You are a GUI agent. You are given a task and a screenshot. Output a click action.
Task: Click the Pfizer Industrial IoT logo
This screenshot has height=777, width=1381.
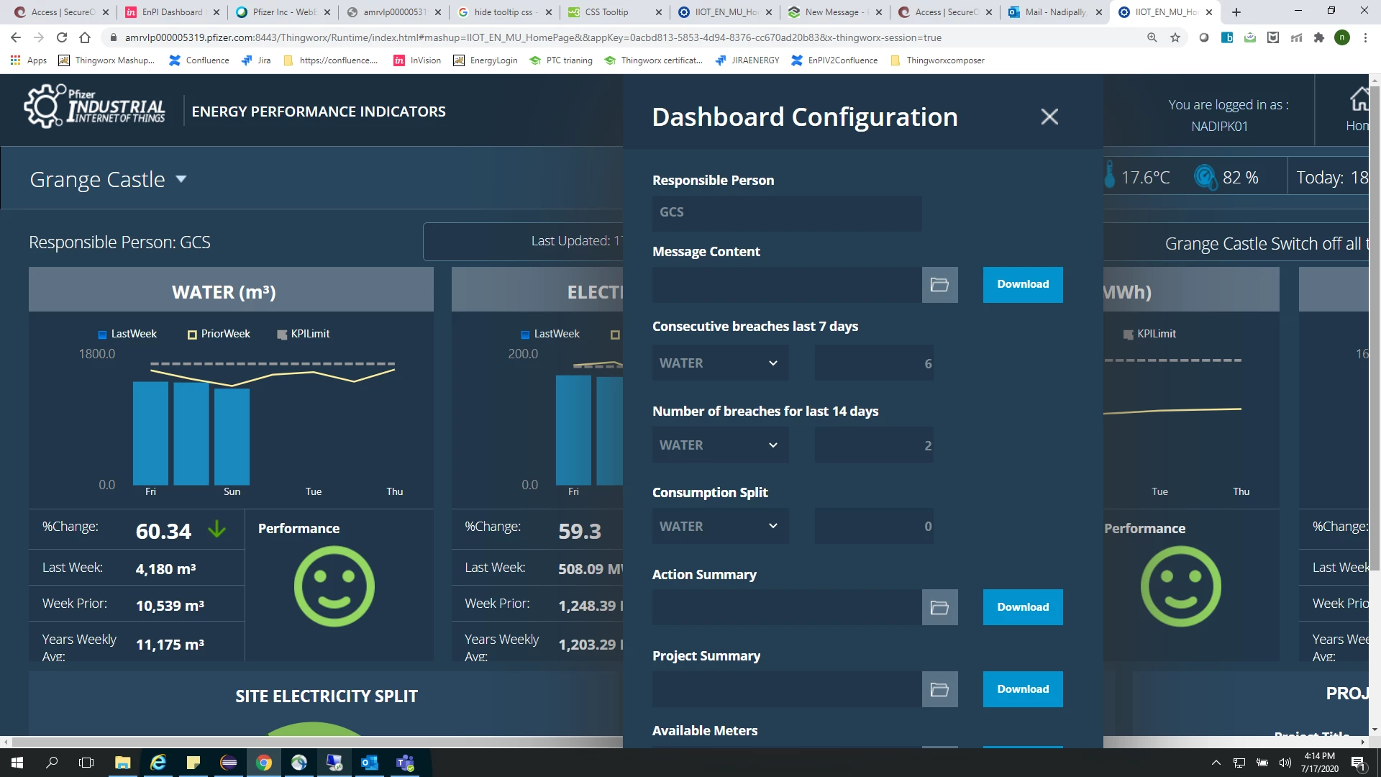95,106
